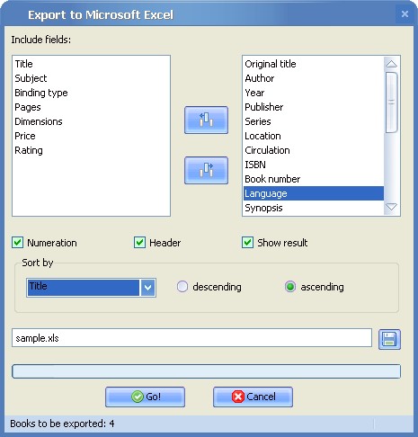The image size is (418, 437).
Task: Toggle the Header checkbox
Action: click(x=139, y=243)
